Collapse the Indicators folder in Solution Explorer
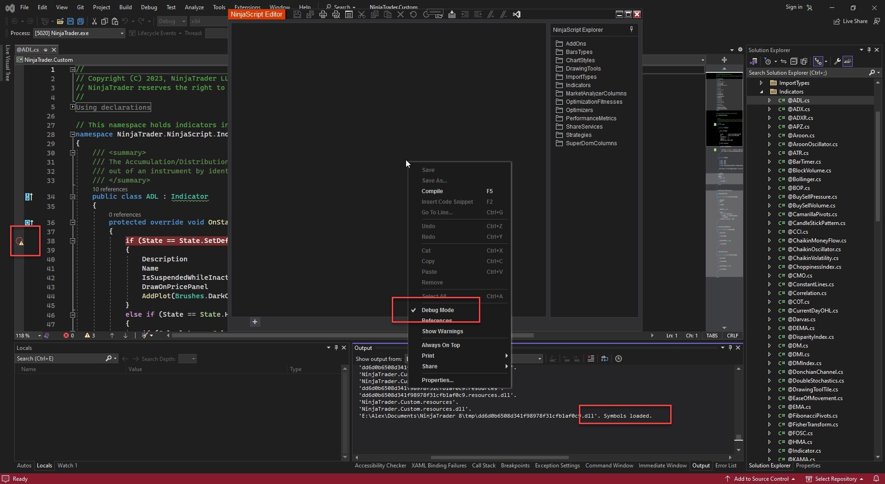This screenshot has width=885, height=484. tap(761, 92)
